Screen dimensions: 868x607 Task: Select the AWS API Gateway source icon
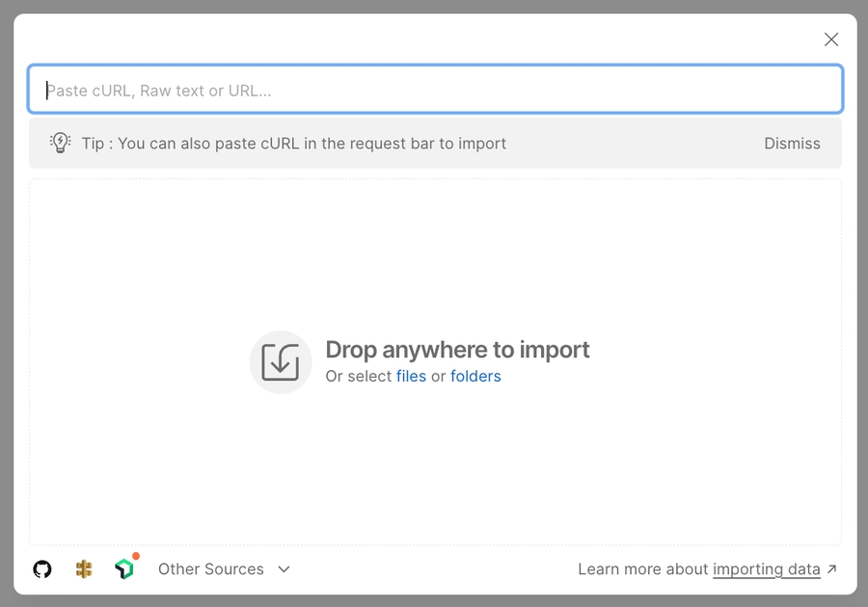84,569
